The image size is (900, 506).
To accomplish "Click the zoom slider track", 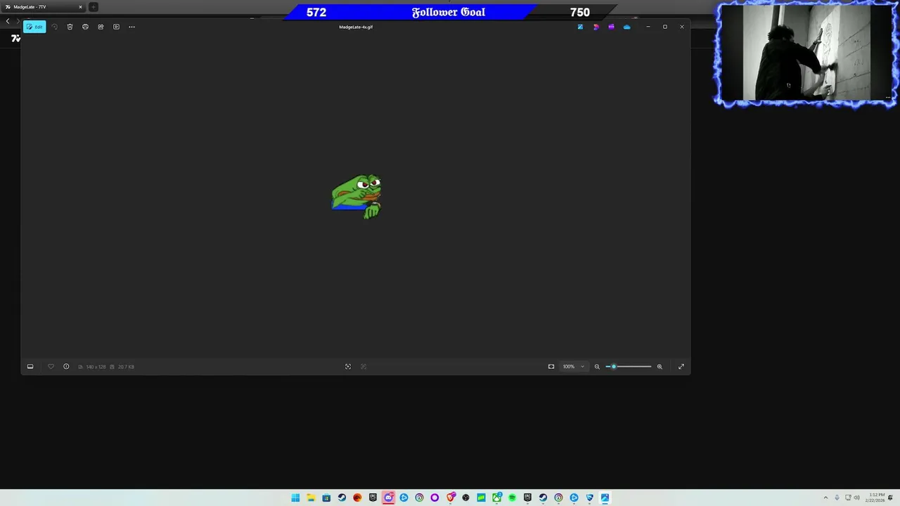I will pyautogui.click(x=629, y=366).
